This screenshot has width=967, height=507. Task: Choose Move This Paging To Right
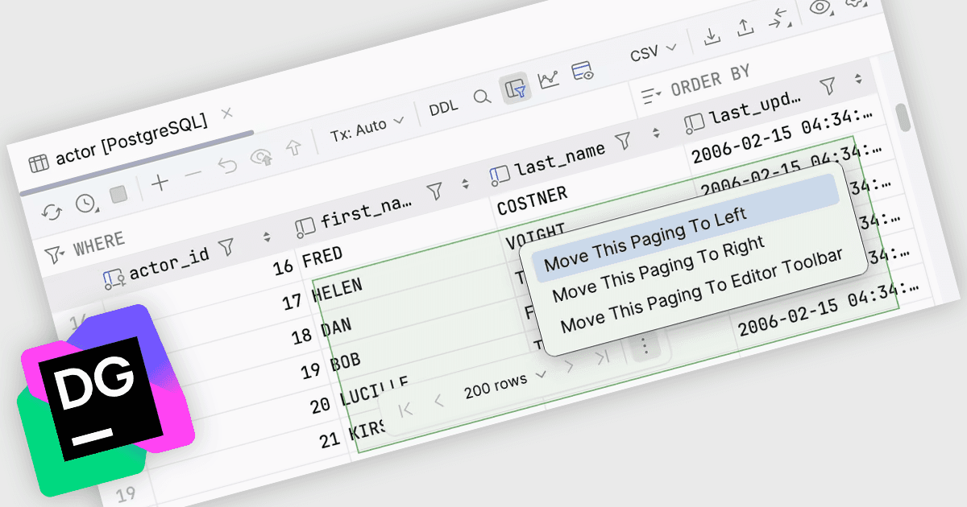click(x=658, y=269)
